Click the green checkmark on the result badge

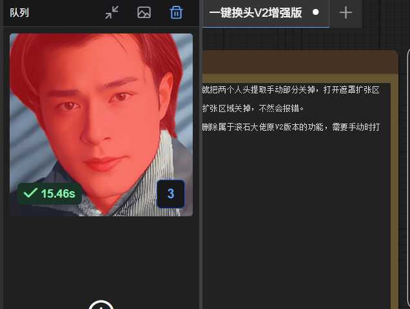[30, 193]
